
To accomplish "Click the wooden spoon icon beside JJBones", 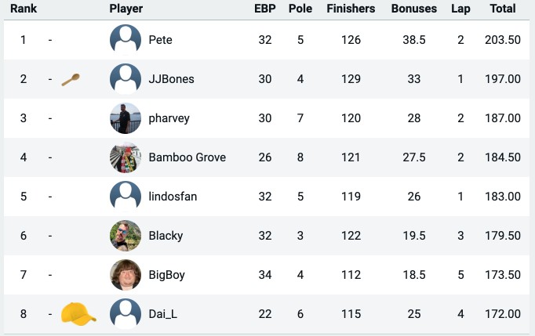I will [71, 80].
